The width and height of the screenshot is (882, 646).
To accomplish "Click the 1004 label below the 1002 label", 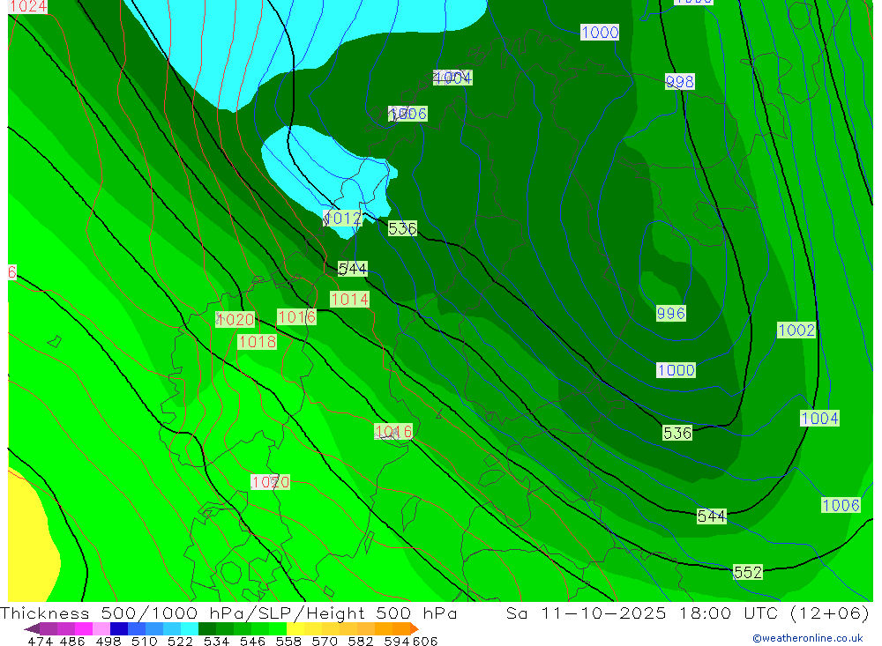I will pyautogui.click(x=819, y=419).
